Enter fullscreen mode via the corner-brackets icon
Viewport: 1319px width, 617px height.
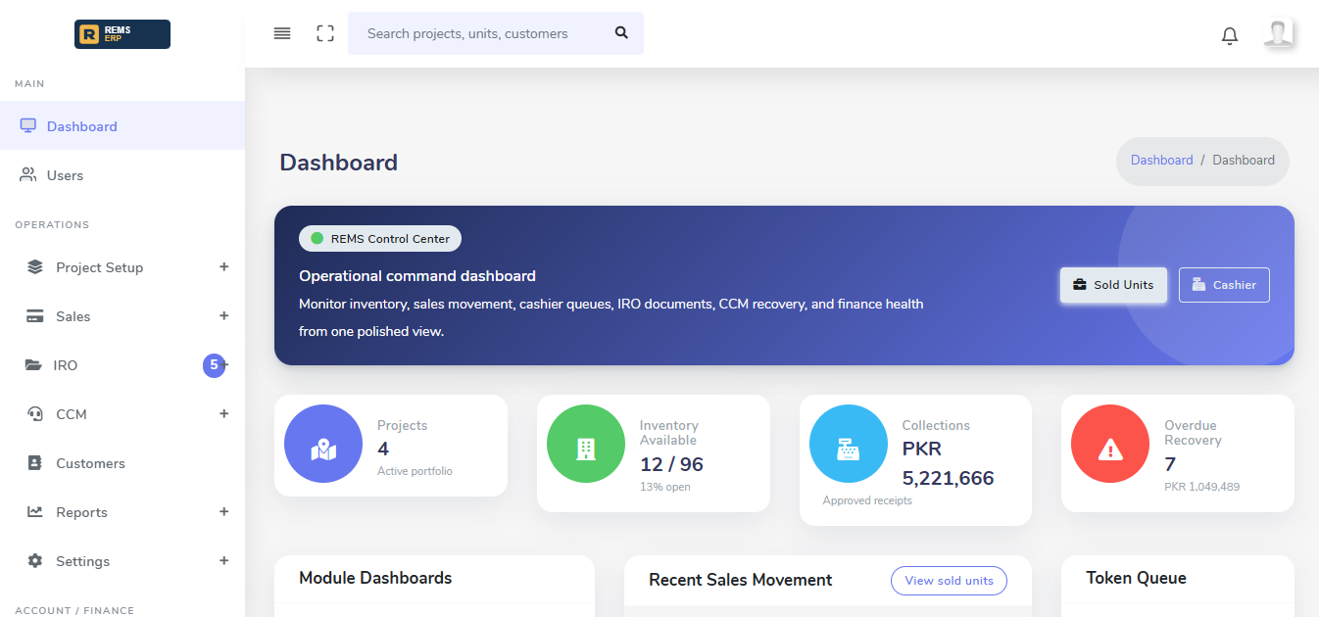(x=325, y=33)
